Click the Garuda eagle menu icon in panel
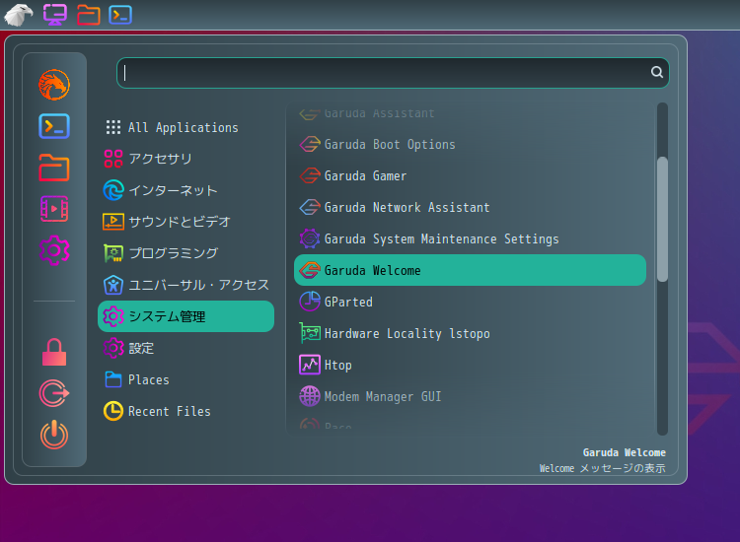740x542 pixels. point(19,15)
